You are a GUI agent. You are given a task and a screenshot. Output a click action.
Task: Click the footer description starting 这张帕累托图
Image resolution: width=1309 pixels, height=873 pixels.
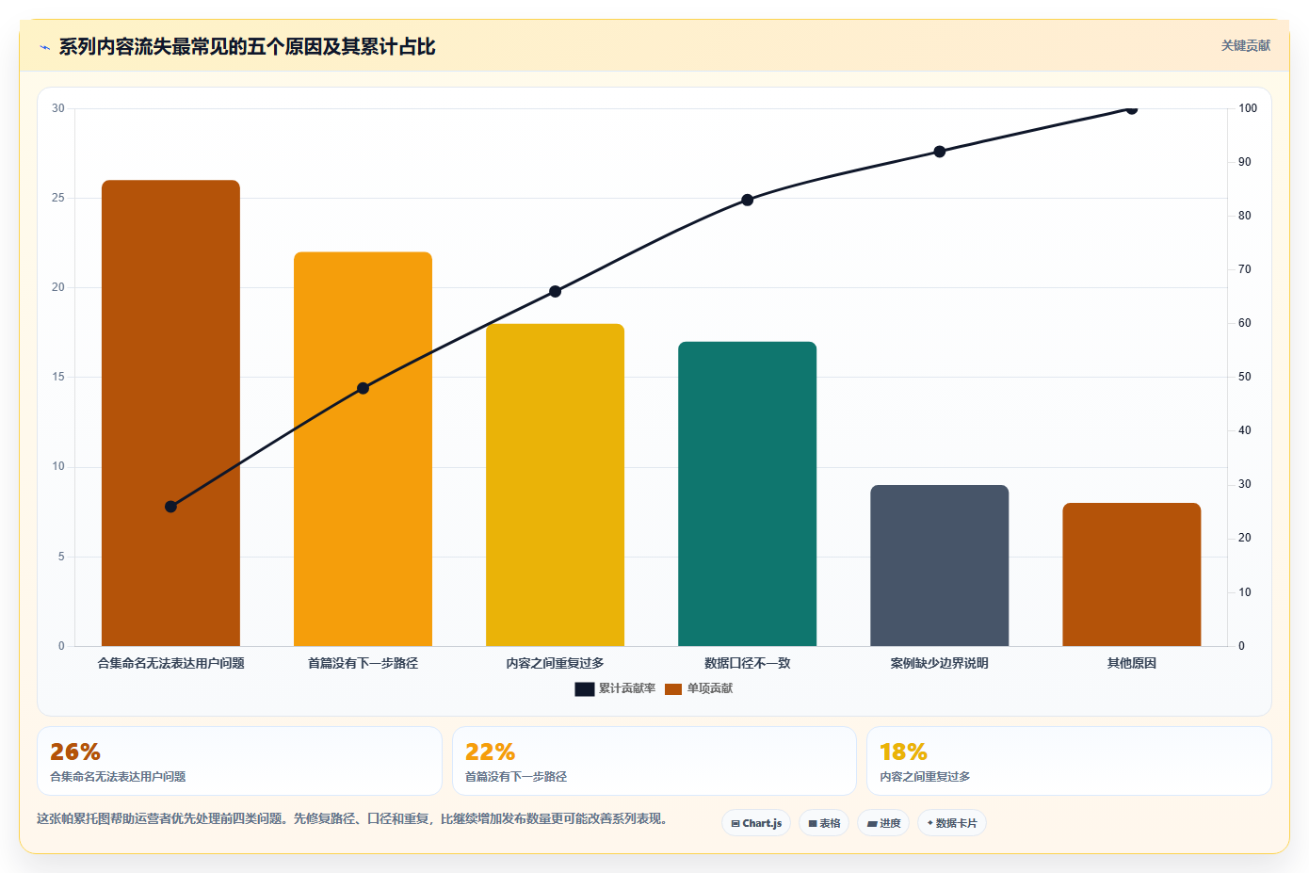pos(354,818)
